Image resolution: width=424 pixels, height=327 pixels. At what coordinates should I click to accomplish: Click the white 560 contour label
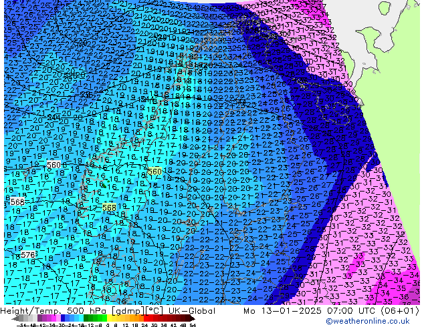pyautogui.click(x=54, y=165)
